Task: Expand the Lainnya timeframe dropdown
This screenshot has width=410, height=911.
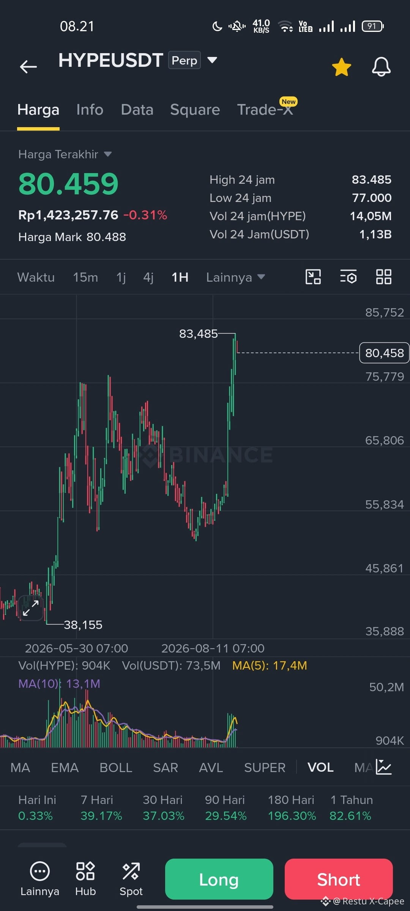Action: [235, 277]
